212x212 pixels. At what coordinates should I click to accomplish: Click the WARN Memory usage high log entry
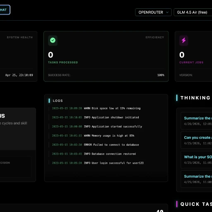pyautogui.click(x=93, y=135)
